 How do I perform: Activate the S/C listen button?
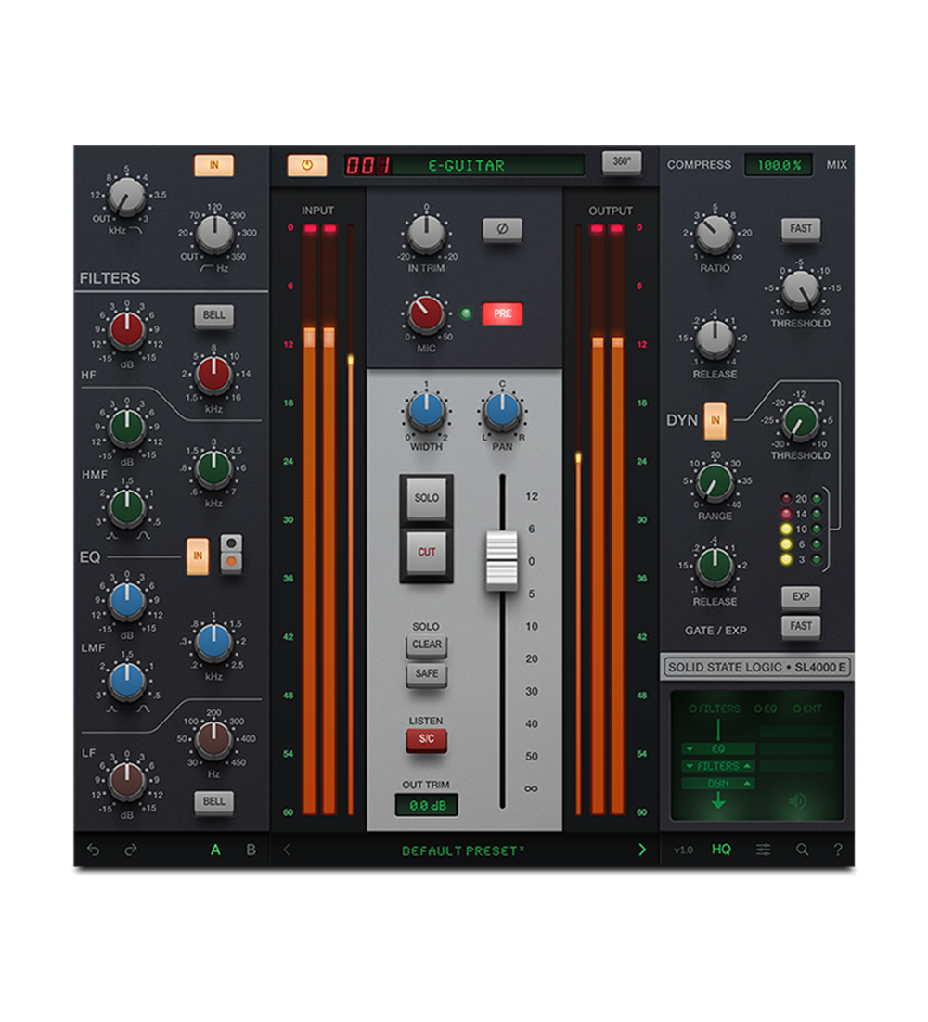point(427,739)
